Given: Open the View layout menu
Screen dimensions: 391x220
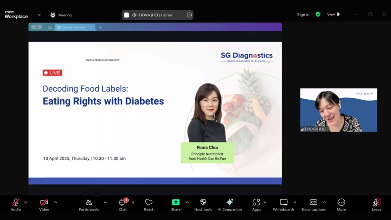Looking at the screenshot, I should (x=333, y=15).
